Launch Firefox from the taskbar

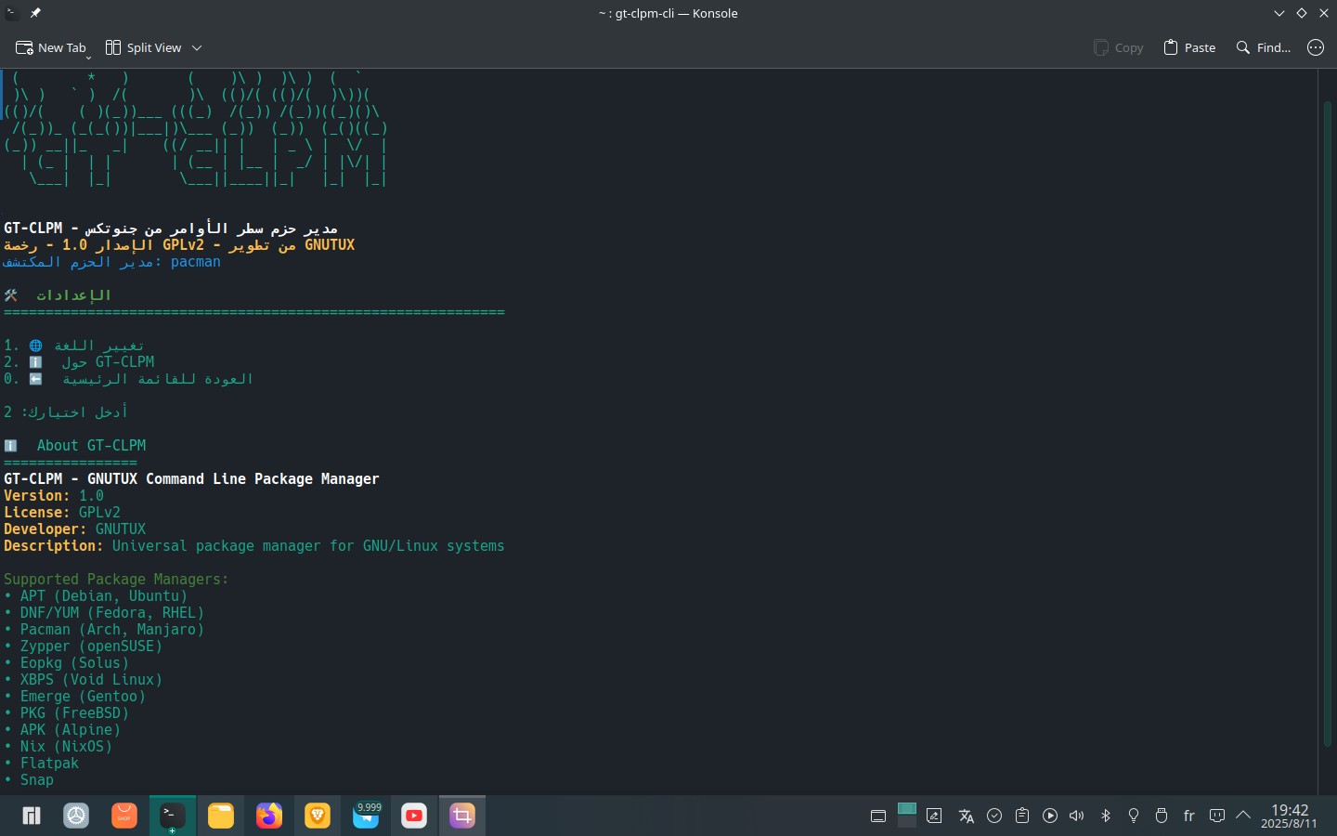point(269,816)
